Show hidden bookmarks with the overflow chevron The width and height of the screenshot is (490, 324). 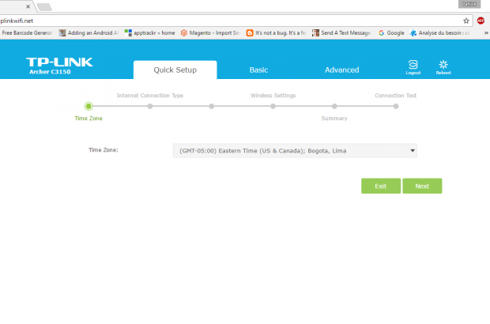click(484, 33)
